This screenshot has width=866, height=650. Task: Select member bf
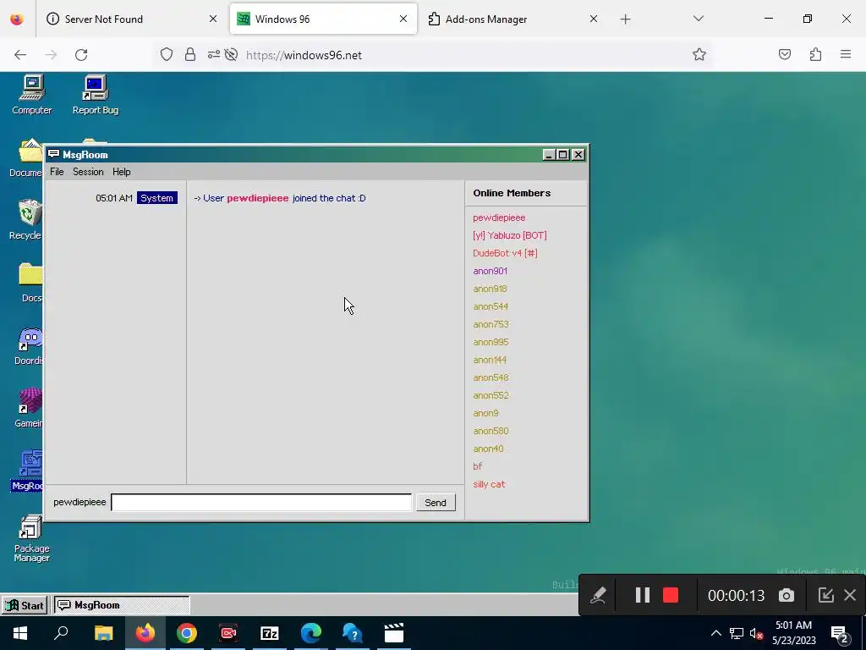pos(478,466)
